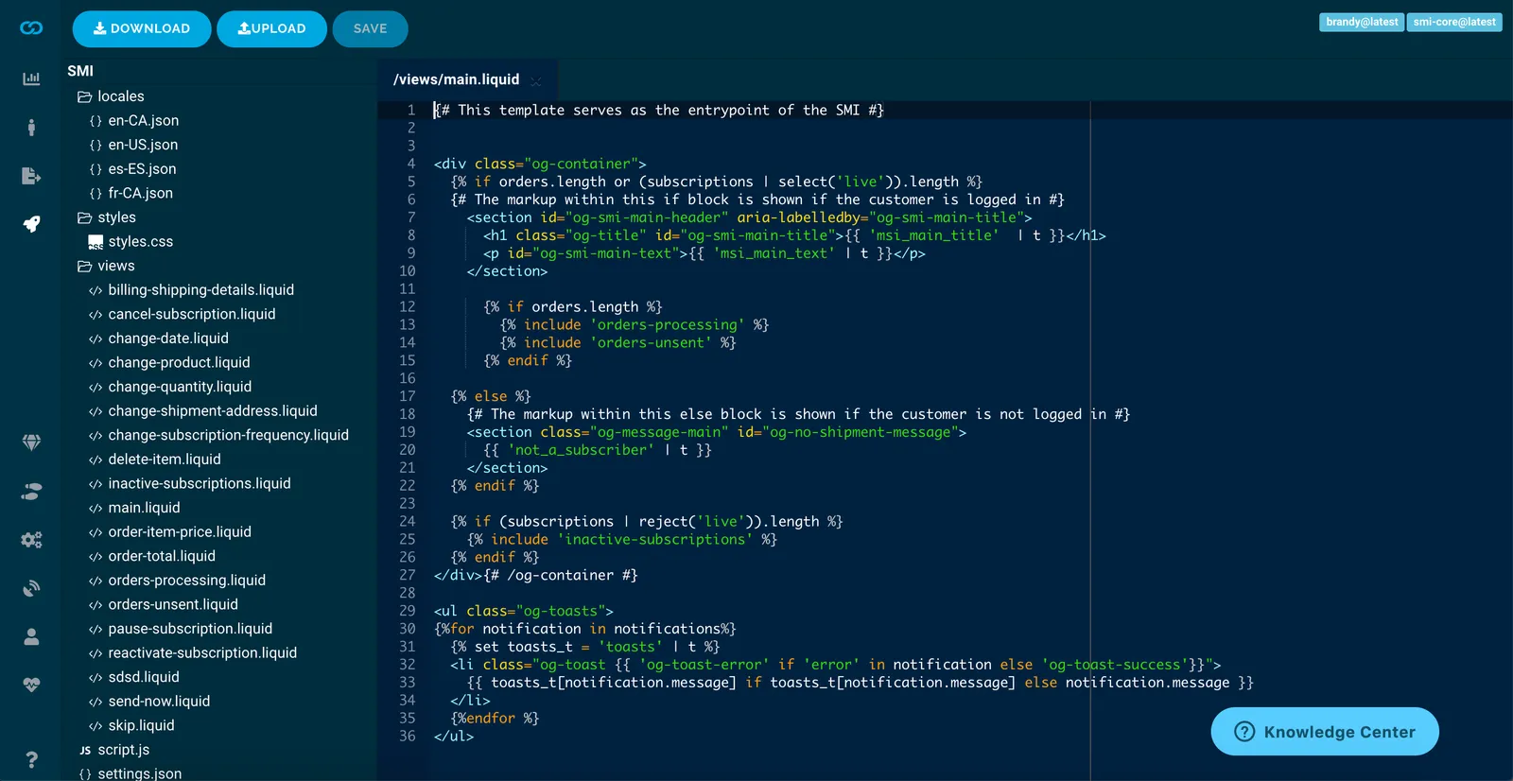Open cancel-subscription.liquid file
This screenshot has width=1513, height=781.
pyautogui.click(x=182, y=314)
